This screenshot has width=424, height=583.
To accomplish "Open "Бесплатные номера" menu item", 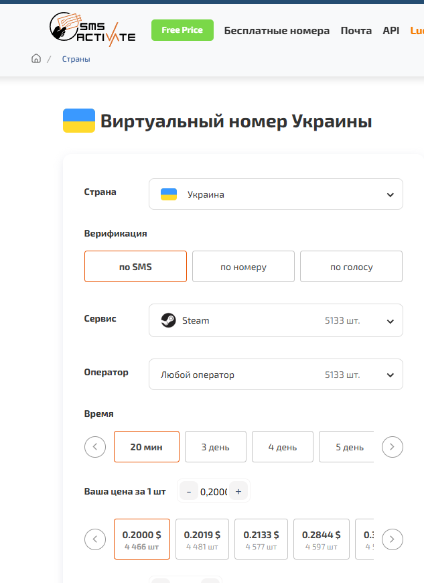I will (x=277, y=31).
